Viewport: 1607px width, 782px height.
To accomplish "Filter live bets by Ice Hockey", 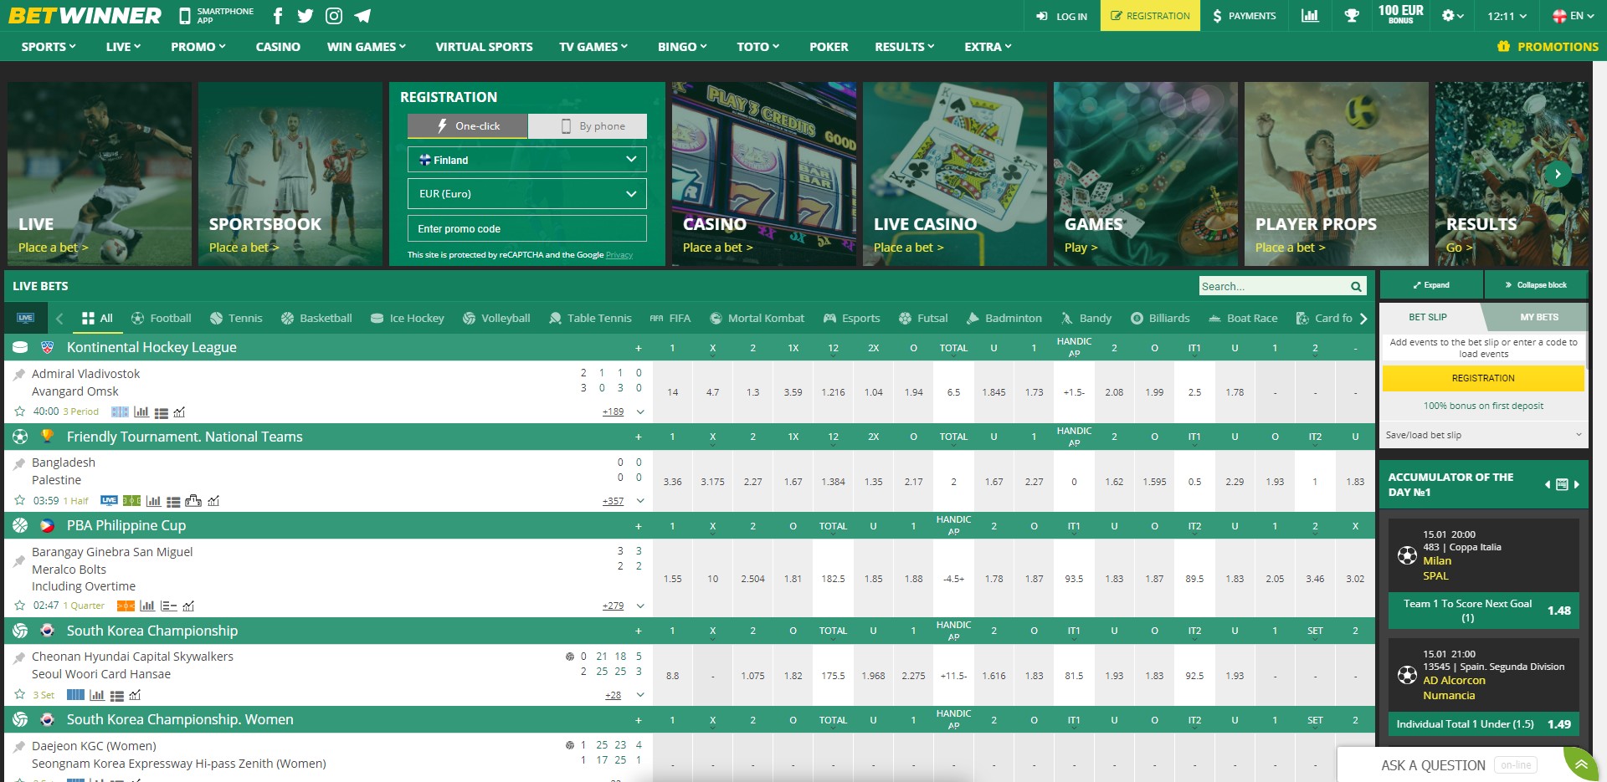I will [407, 318].
